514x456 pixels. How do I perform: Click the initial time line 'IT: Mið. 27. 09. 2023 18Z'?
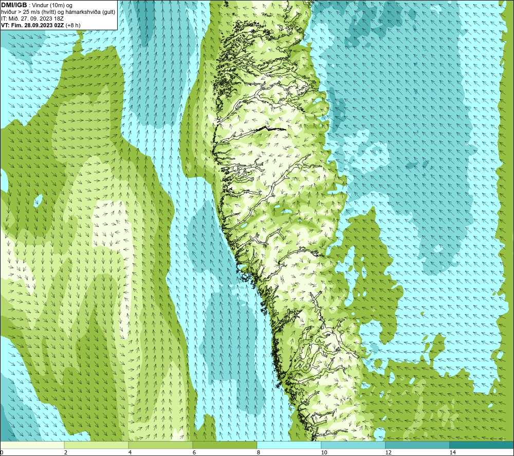[x=32, y=19]
